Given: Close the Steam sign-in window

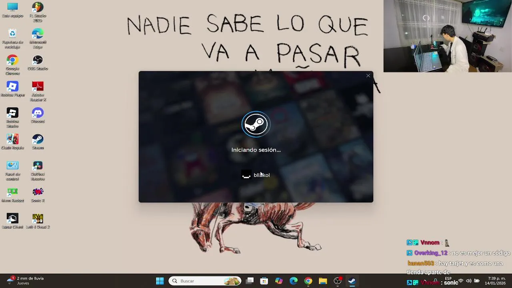Looking at the screenshot, I should point(368,76).
